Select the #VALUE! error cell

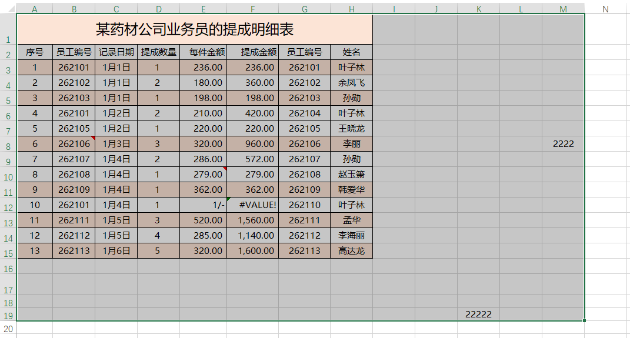253,205
